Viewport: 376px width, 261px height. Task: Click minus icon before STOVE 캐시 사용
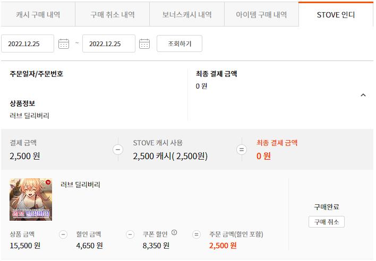point(118,150)
